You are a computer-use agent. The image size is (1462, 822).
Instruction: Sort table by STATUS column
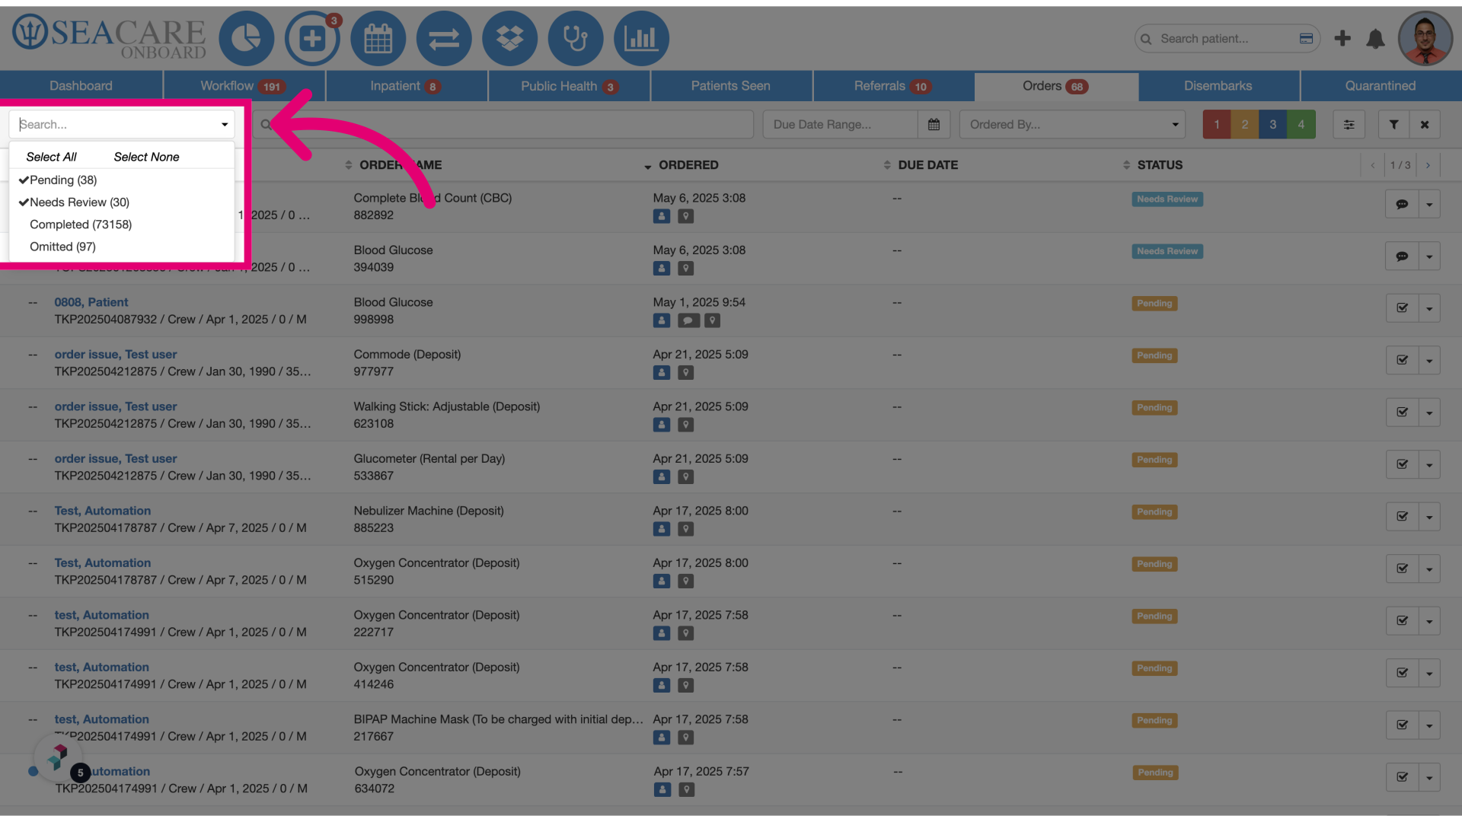[x=1160, y=165]
